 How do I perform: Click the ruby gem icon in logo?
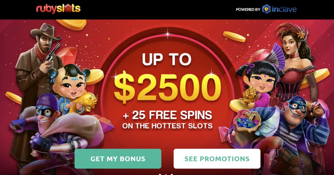[68, 8]
